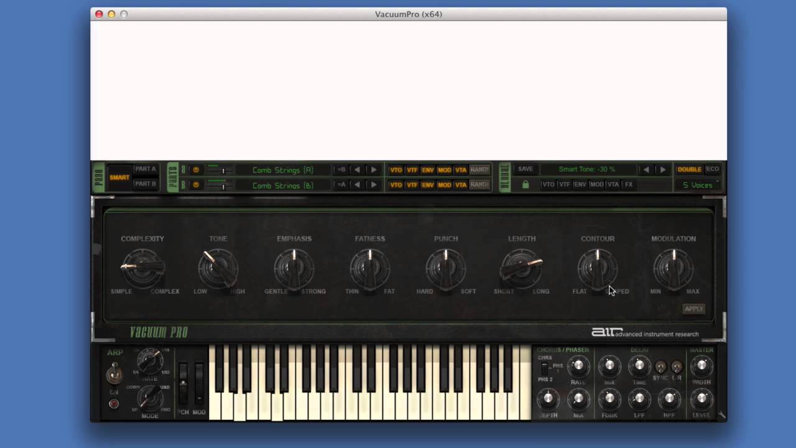
Task: Click the Master Width knob
Action: tap(701, 366)
